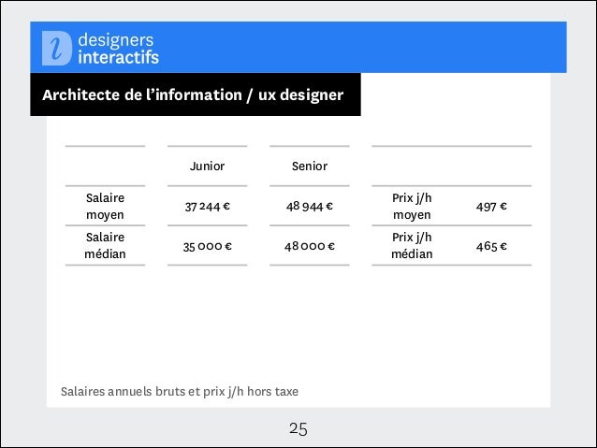Click the Senior column header

pos(310,166)
